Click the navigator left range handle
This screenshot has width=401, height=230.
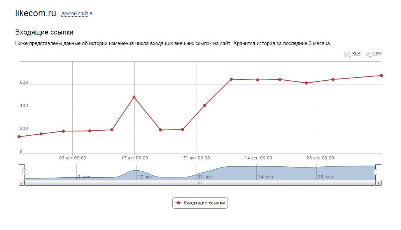(24, 172)
